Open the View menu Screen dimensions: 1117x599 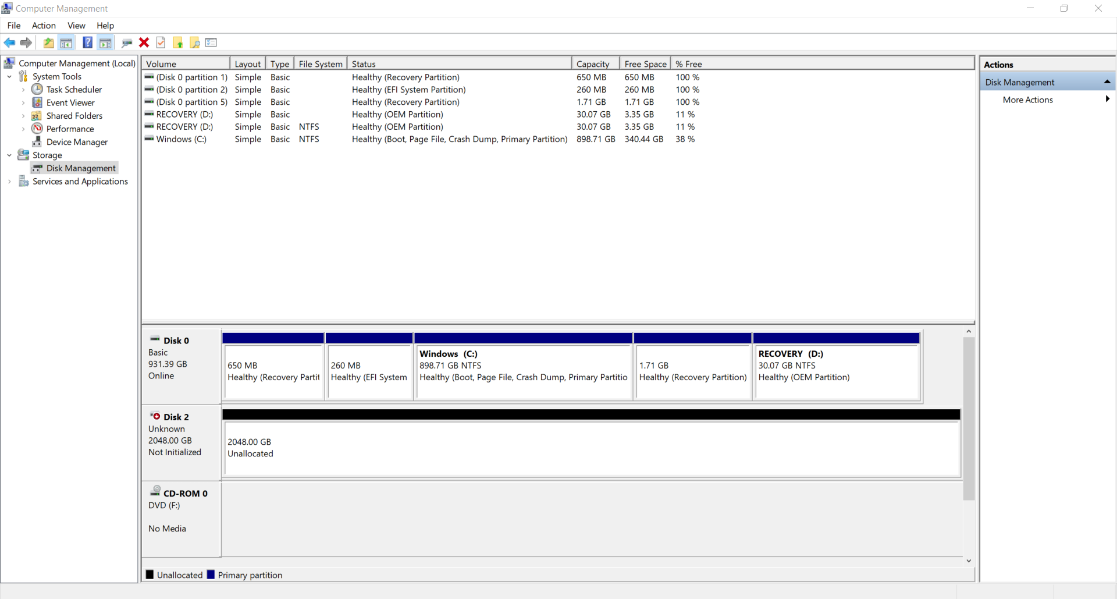[76, 26]
